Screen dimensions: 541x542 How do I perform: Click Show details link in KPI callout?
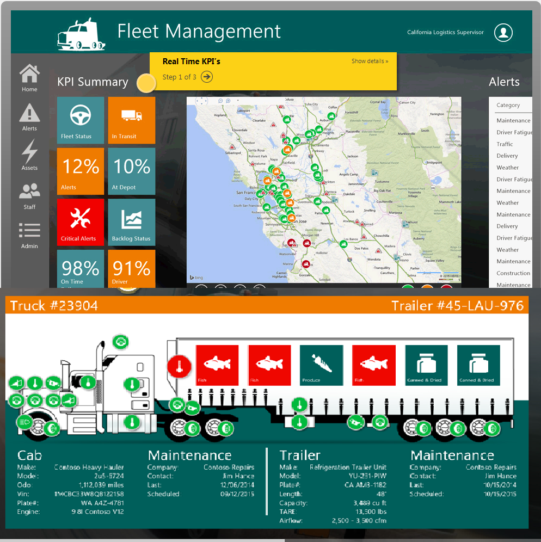tap(370, 61)
